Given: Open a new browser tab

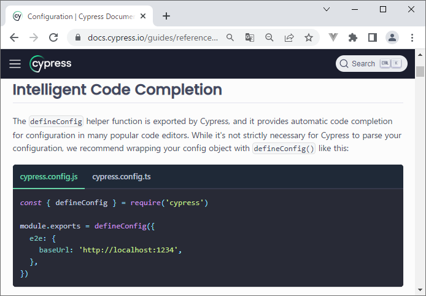Looking at the screenshot, I should (x=166, y=16).
